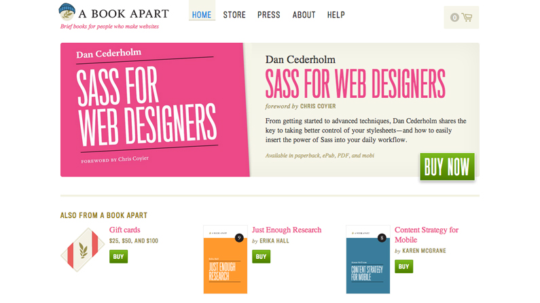Open the Sass for Web Designers headline link
The height and width of the screenshot is (303, 540).
click(x=355, y=84)
